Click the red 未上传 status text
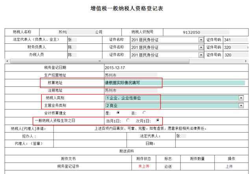252x174 pixels. pyautogui.click(x=144, y=166)
